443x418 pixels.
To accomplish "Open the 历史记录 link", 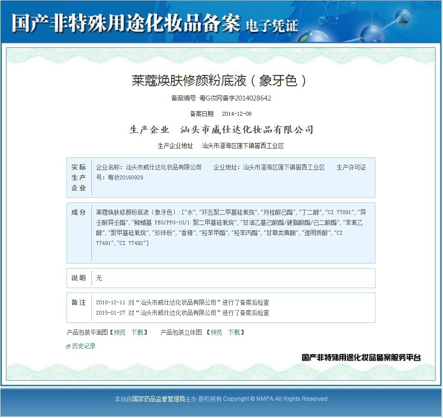I will tap(84, 346).
